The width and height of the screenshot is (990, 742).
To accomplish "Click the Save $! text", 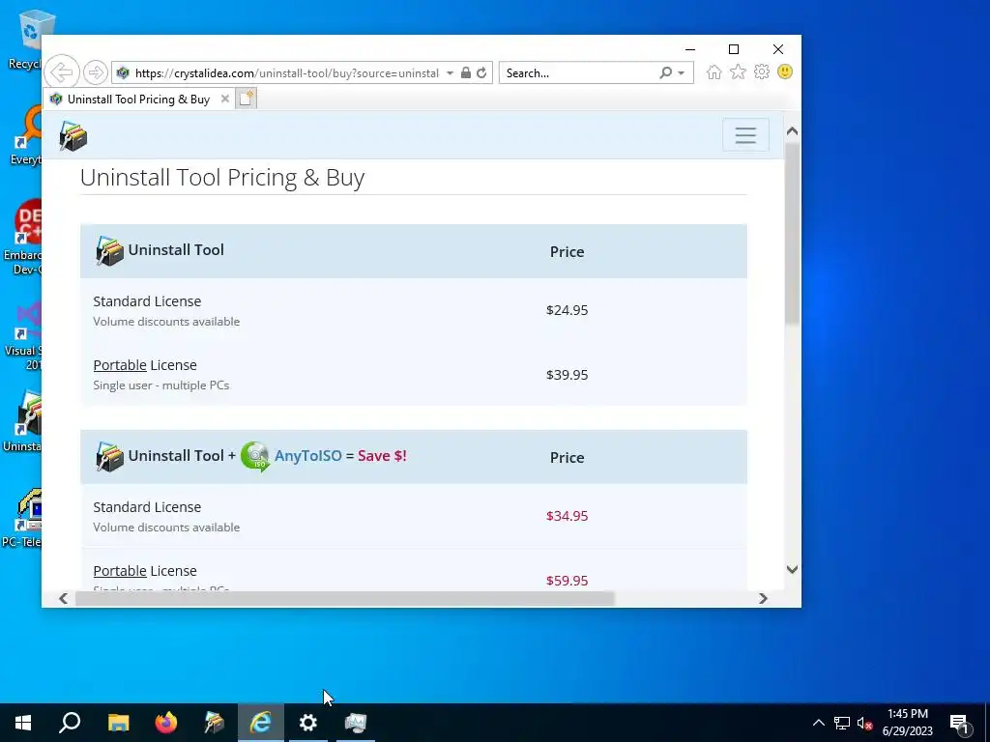I will (382, 456).
